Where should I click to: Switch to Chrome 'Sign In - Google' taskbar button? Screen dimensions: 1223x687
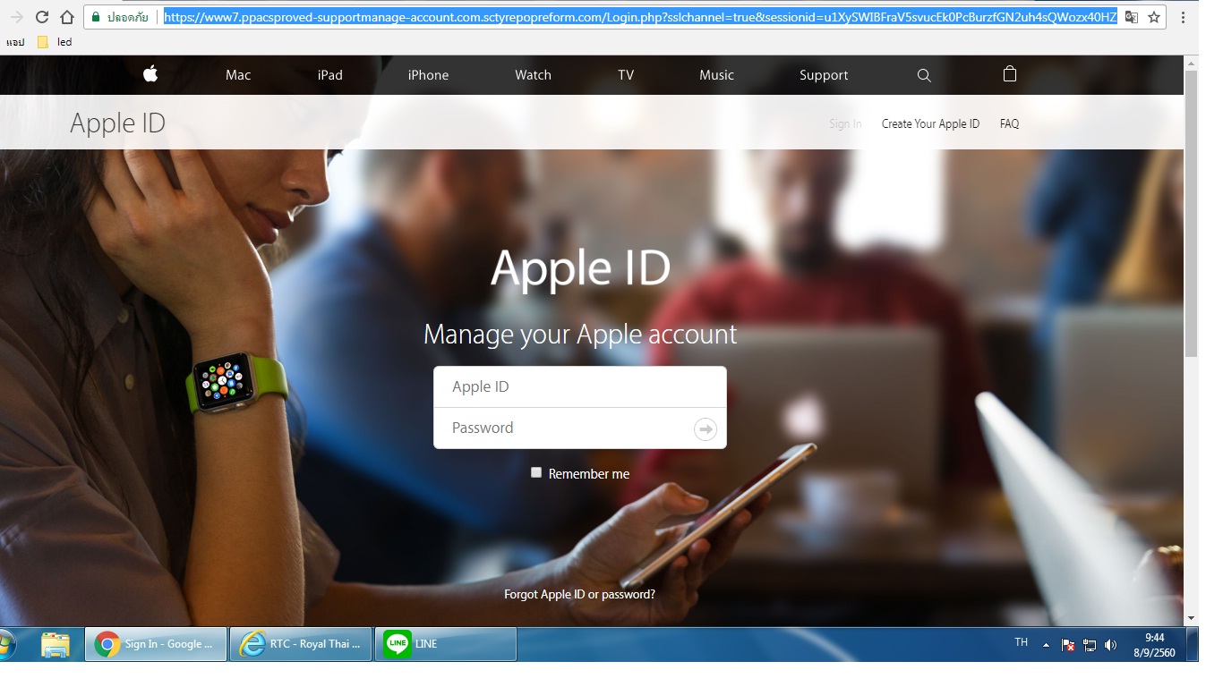click(x=156, y=644)
